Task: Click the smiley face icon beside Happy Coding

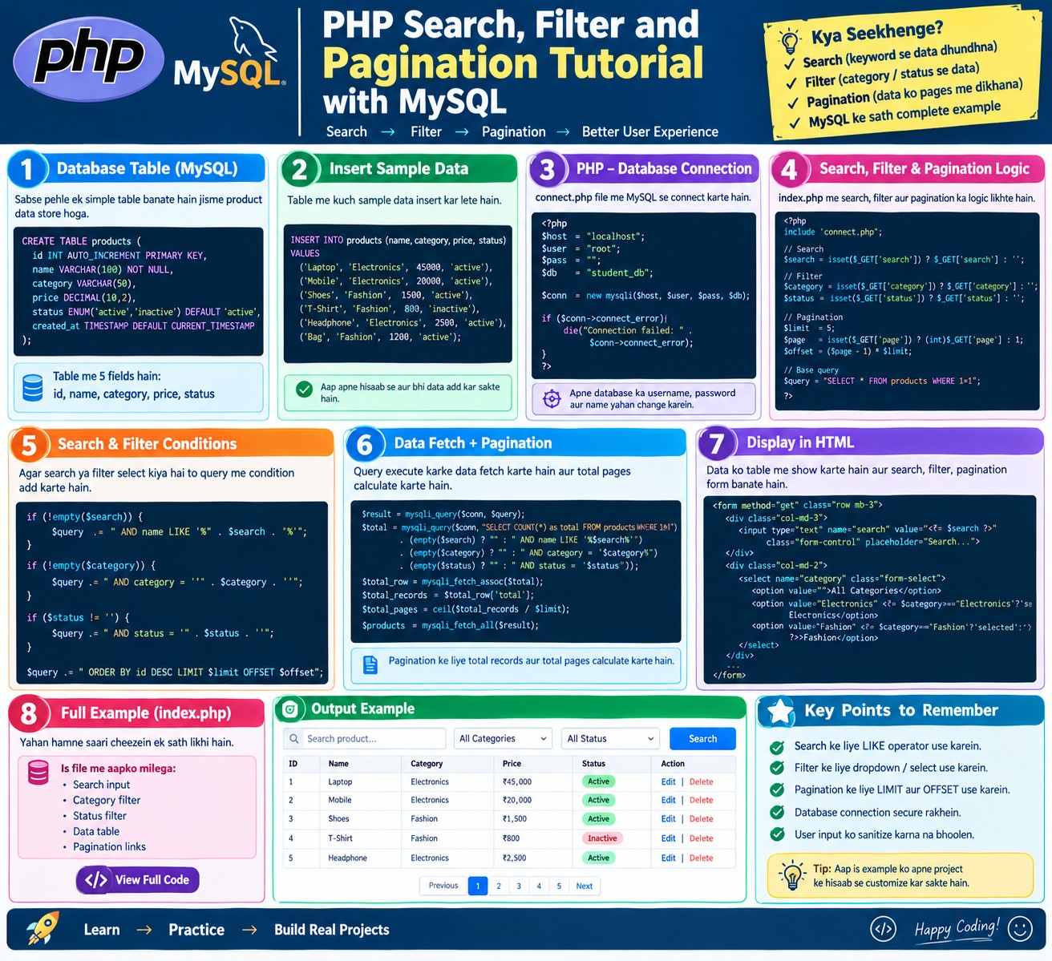Action: tap(1019, 929)
